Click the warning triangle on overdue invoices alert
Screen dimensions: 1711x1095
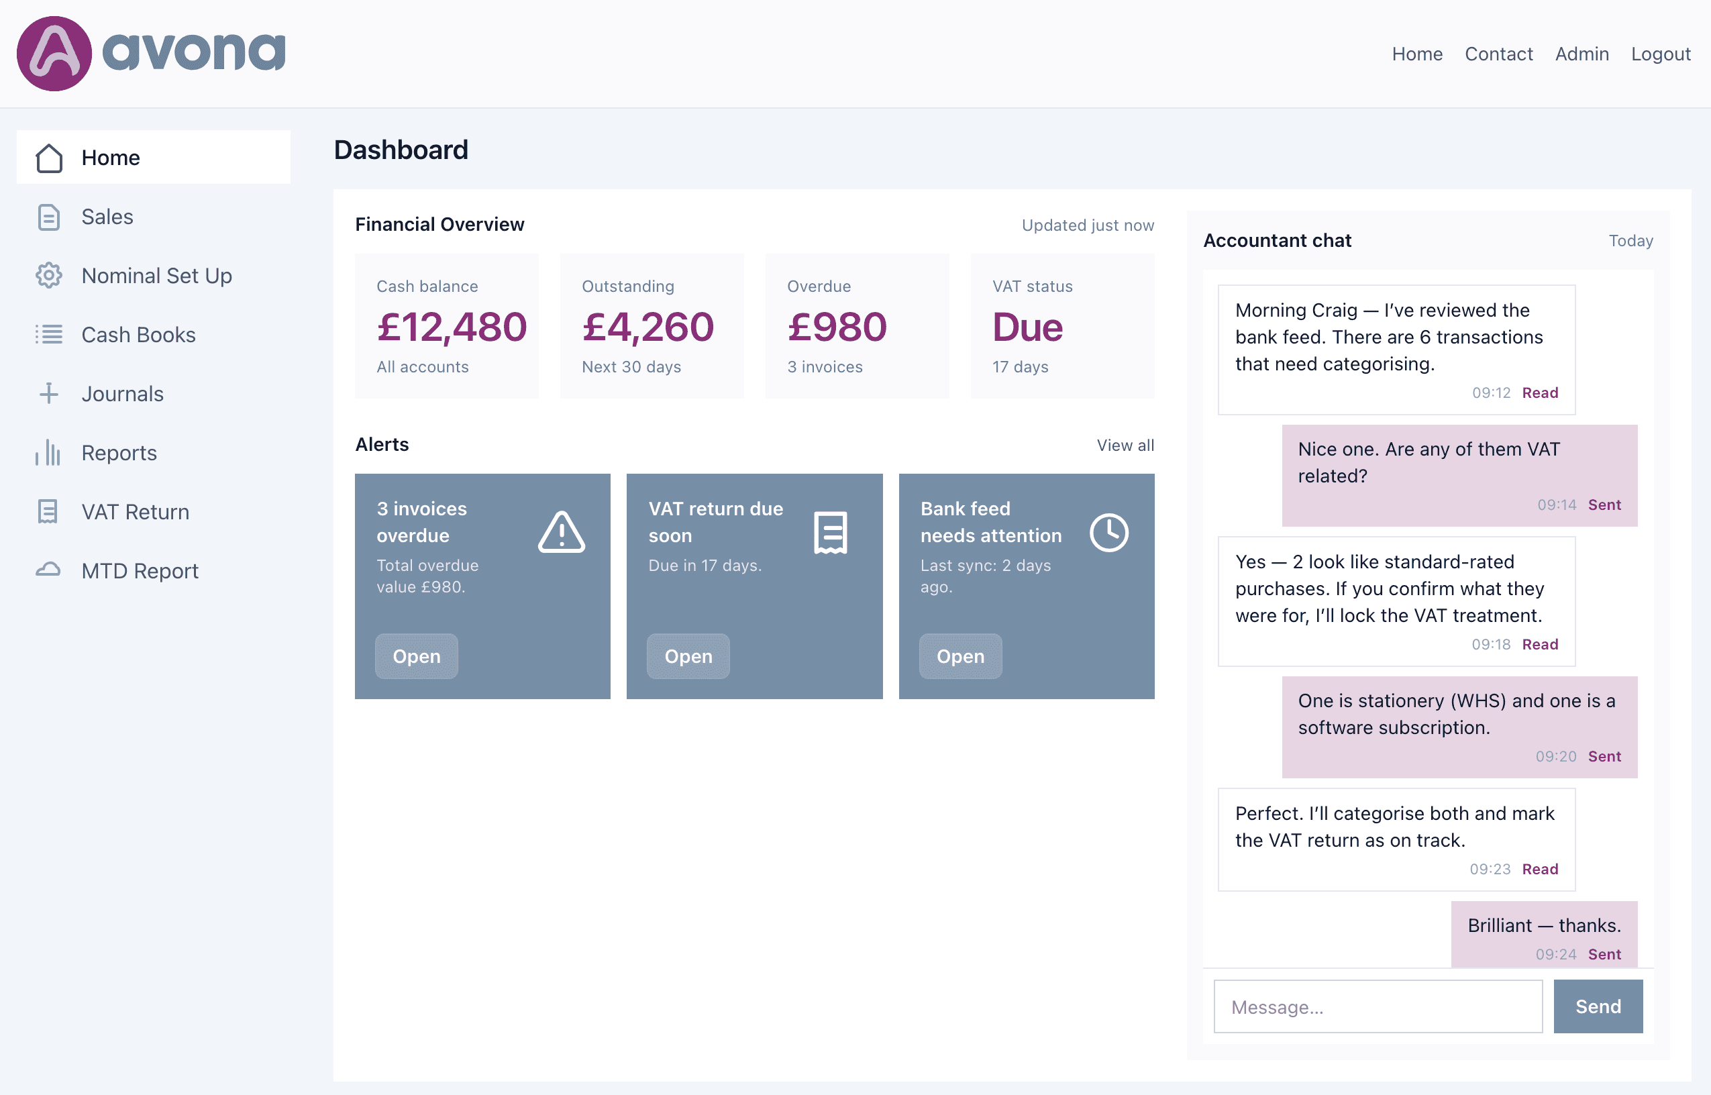561,533
